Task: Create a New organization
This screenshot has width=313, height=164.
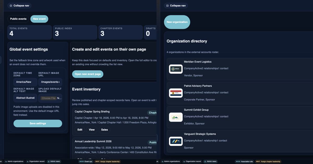Action: [177, 22]
